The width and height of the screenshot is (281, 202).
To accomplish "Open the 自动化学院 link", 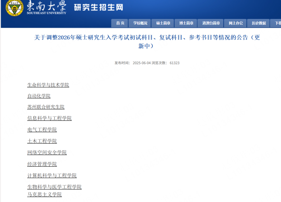I will 39,96.
